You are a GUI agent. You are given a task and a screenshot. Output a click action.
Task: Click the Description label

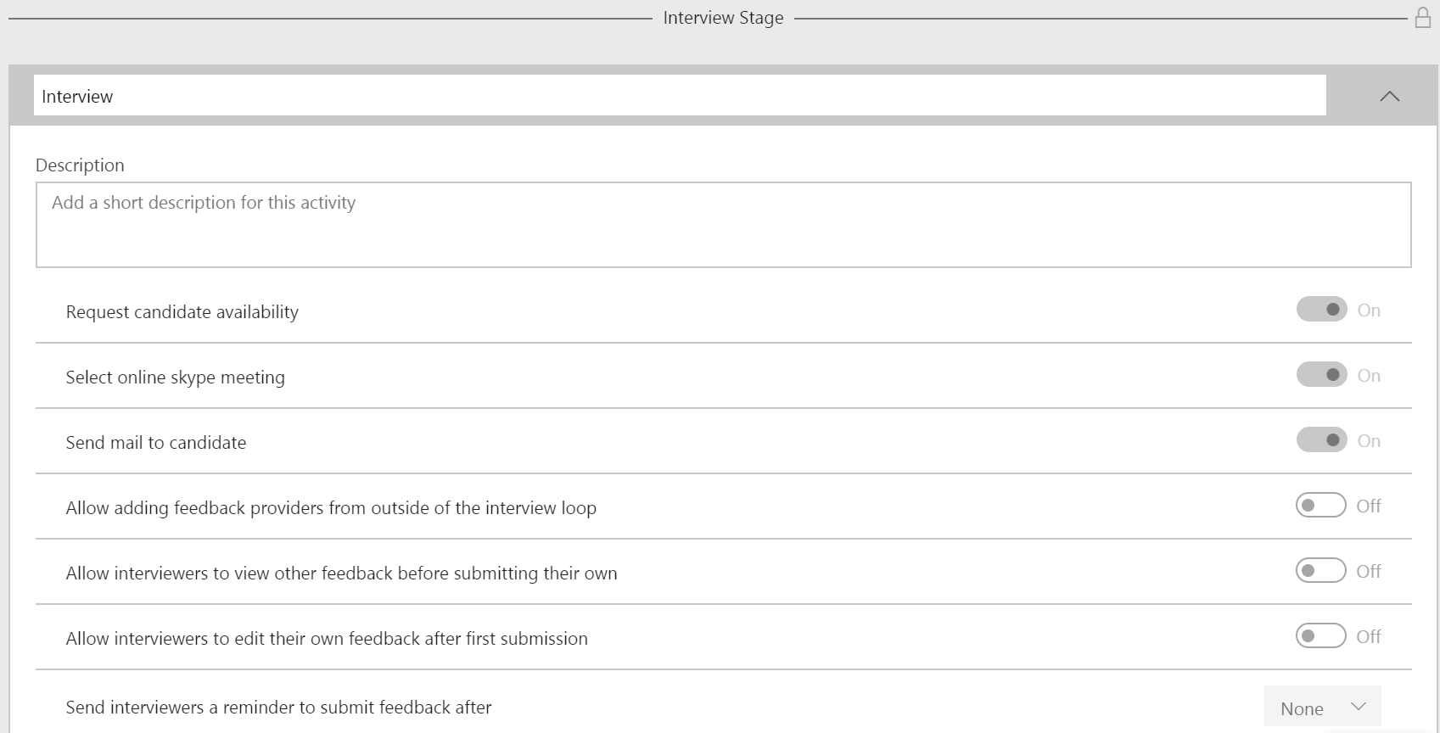point(80,165)
